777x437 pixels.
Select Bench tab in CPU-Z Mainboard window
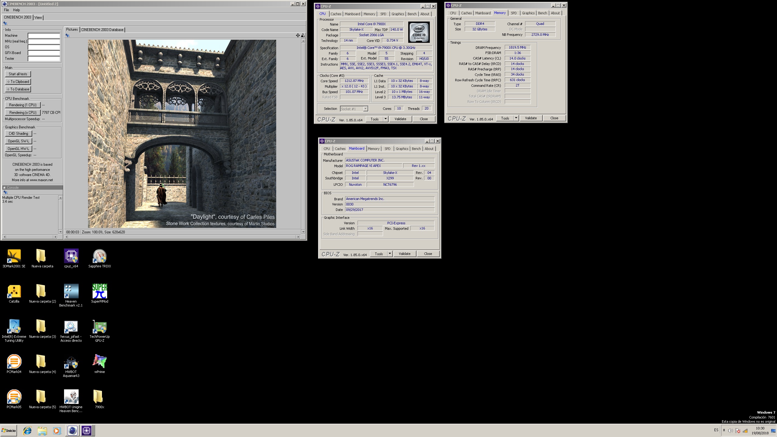(416, 149)
